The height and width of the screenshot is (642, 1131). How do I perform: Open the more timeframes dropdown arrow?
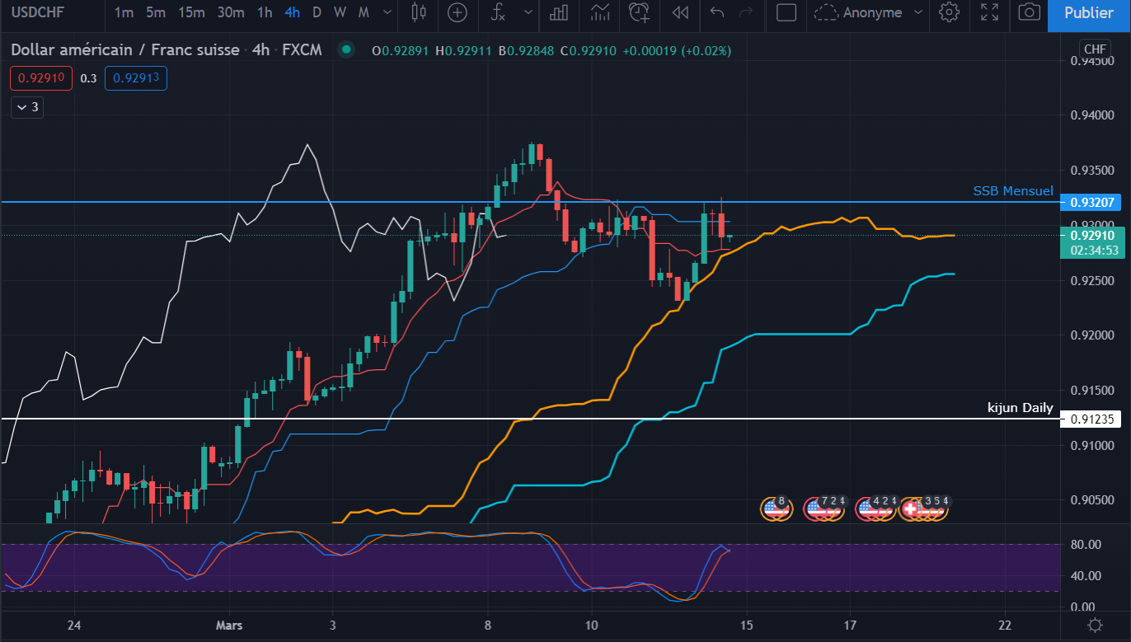tap(386, 12)
